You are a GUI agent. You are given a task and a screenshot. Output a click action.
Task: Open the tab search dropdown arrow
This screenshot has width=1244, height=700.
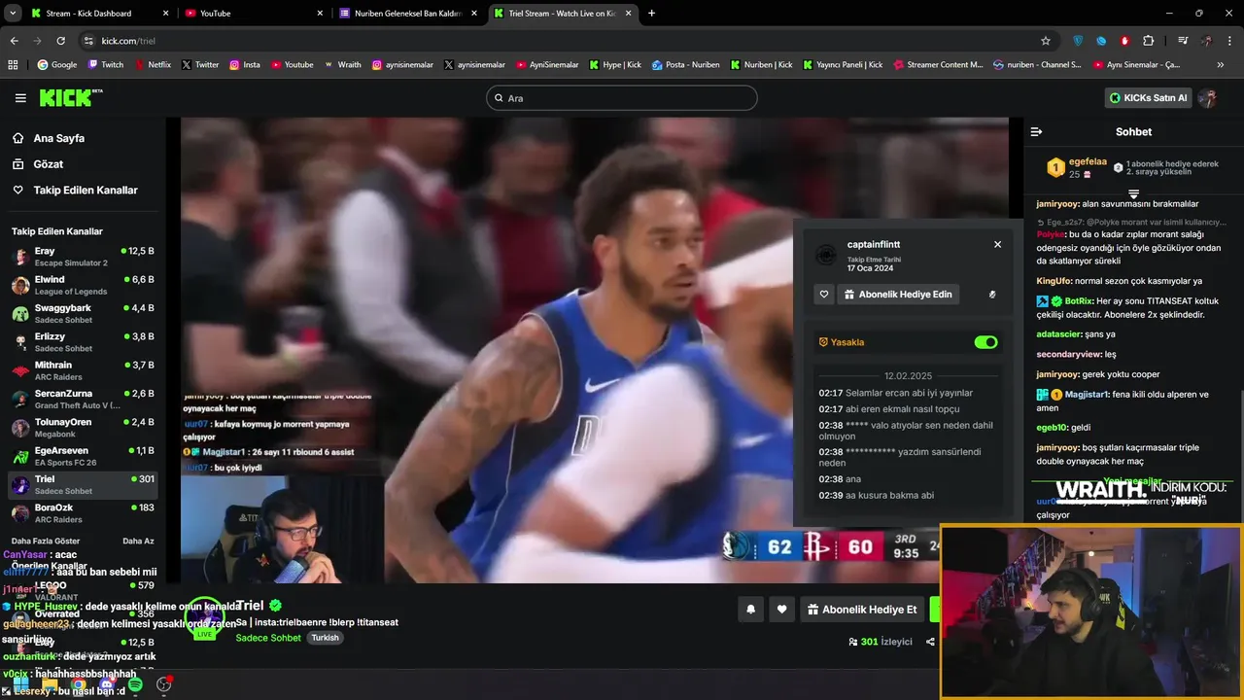13,14
